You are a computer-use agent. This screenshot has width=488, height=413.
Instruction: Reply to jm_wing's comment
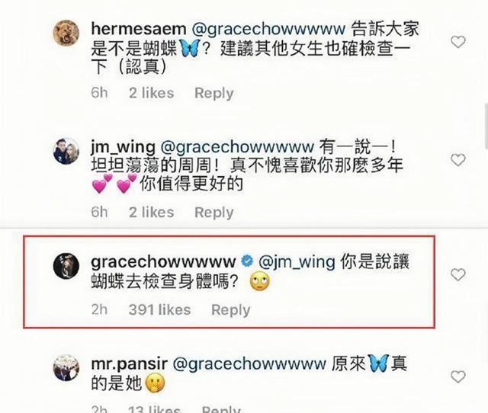(213, 213)
